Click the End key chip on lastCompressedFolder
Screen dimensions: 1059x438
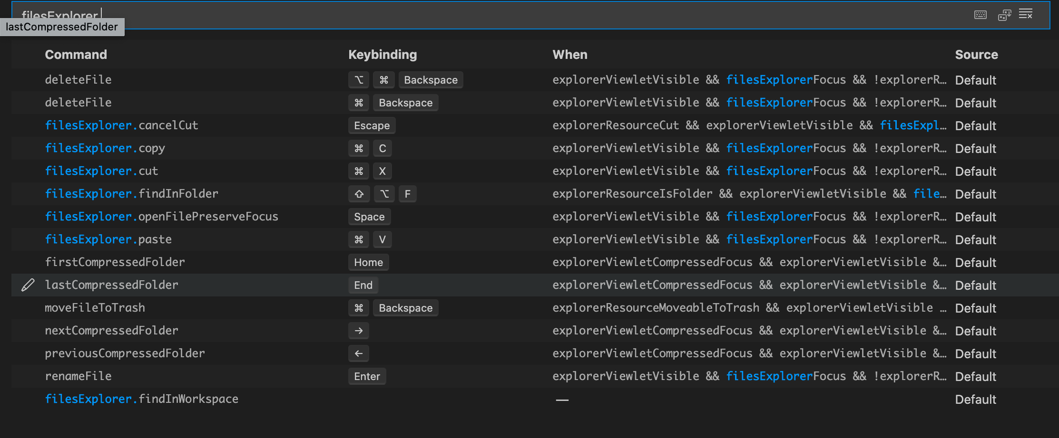click(363, 285)
